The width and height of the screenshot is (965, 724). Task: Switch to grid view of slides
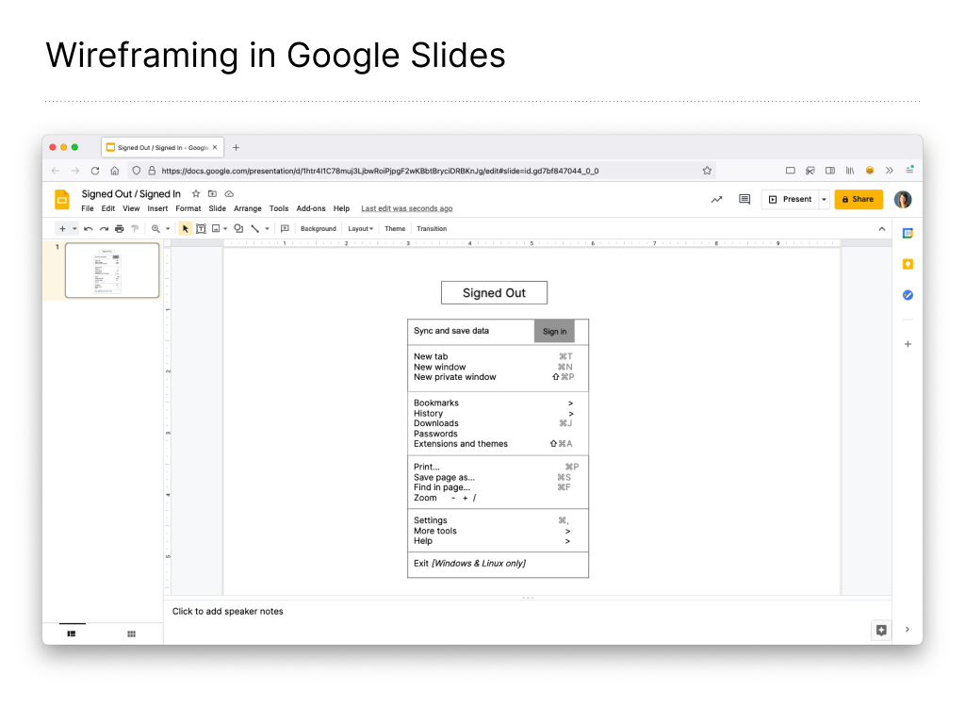click(131, 634)
